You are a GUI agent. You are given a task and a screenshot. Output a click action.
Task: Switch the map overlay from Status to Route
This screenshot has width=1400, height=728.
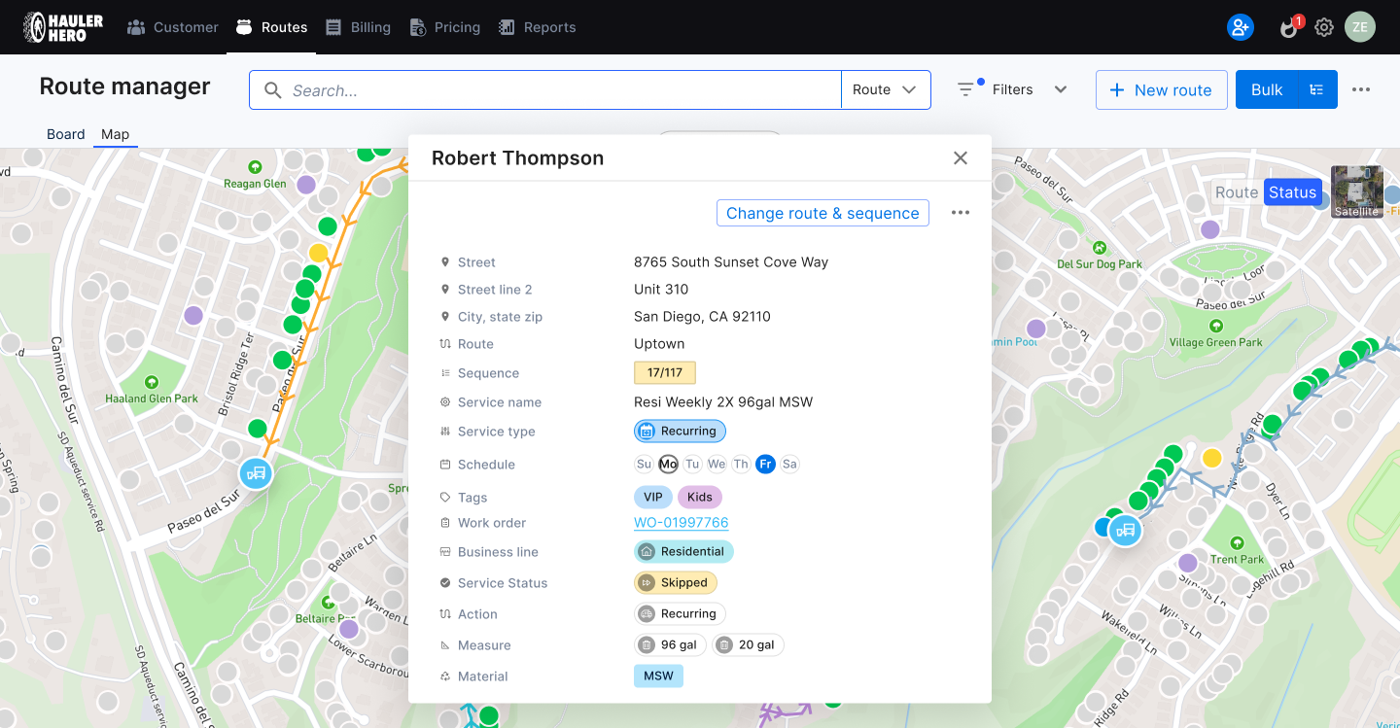(1236, 191)
